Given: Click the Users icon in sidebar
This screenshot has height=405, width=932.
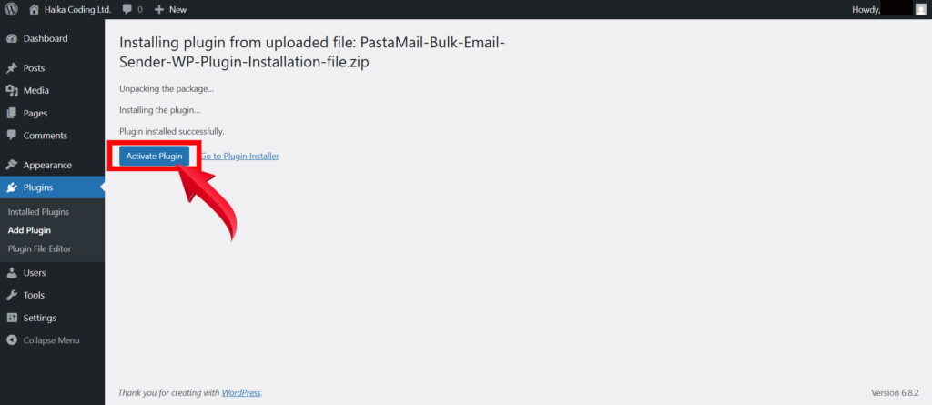Looking at the screenshot, I should click(x=12, y=273).
